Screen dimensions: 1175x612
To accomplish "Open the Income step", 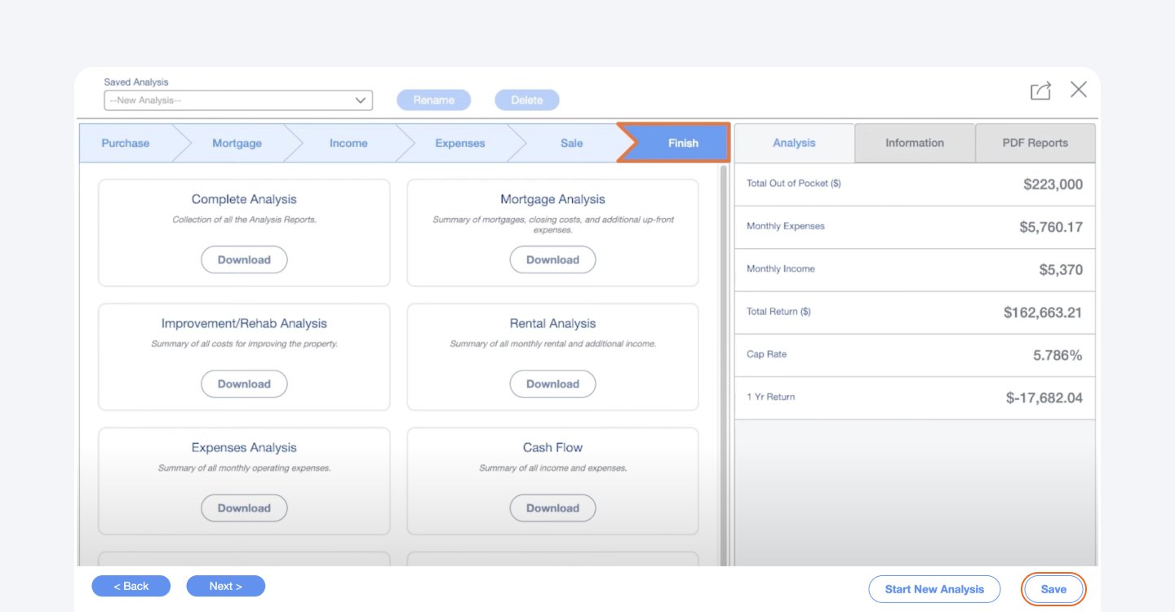I will pyautogui.click(x=348, y=142).
